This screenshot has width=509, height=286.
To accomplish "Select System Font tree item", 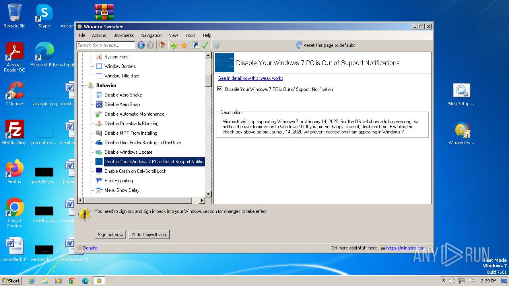I will pyautogui.click(x=116, y=57).
